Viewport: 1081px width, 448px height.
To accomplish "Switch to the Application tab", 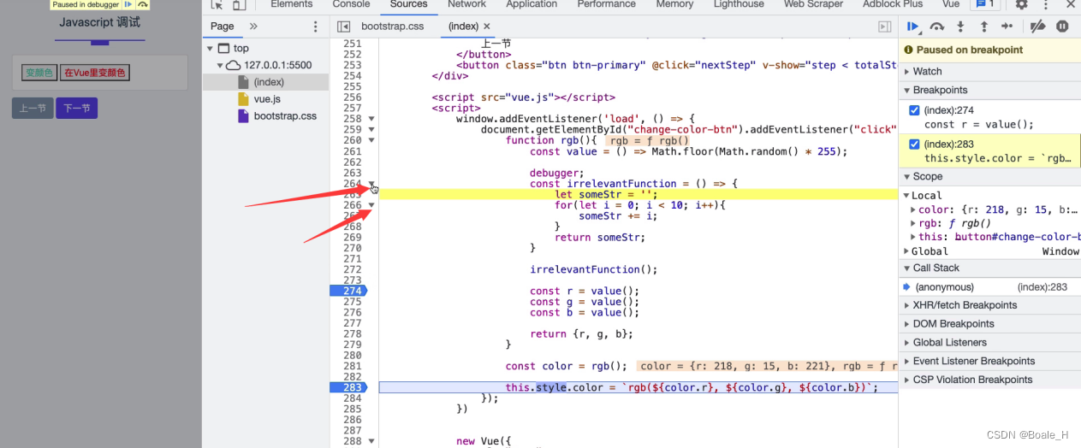I will (x=532, y=4).
